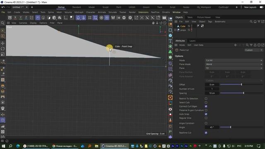Click the Number of Cuts input field
The width and height of the screenshot is (265, 149).
pos(212,89)
